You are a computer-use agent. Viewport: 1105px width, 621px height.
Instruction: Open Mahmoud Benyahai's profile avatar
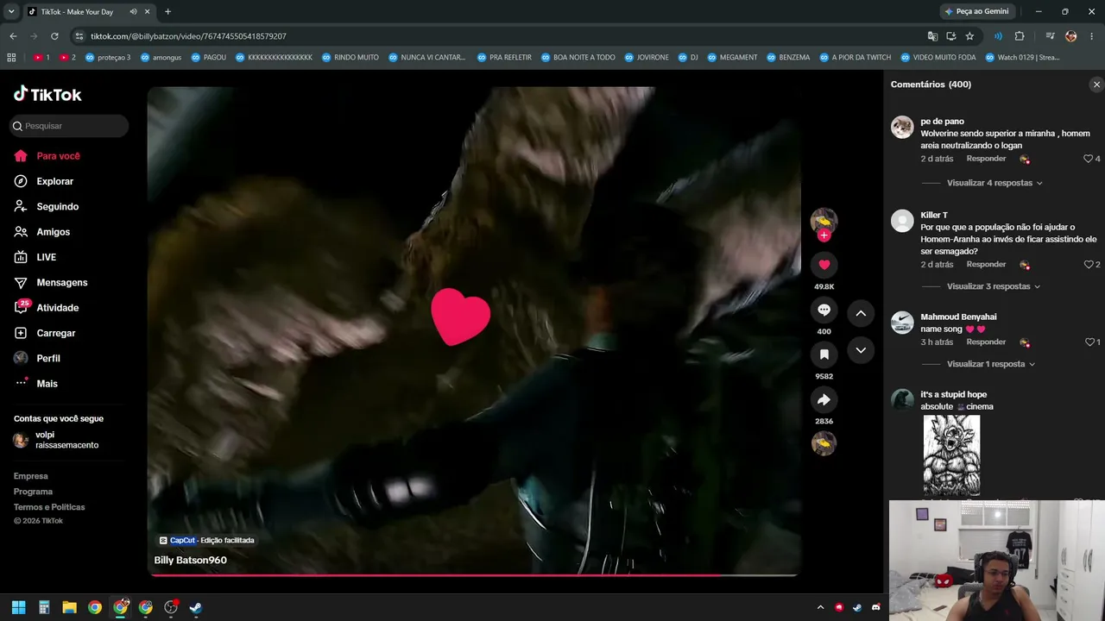902,323
